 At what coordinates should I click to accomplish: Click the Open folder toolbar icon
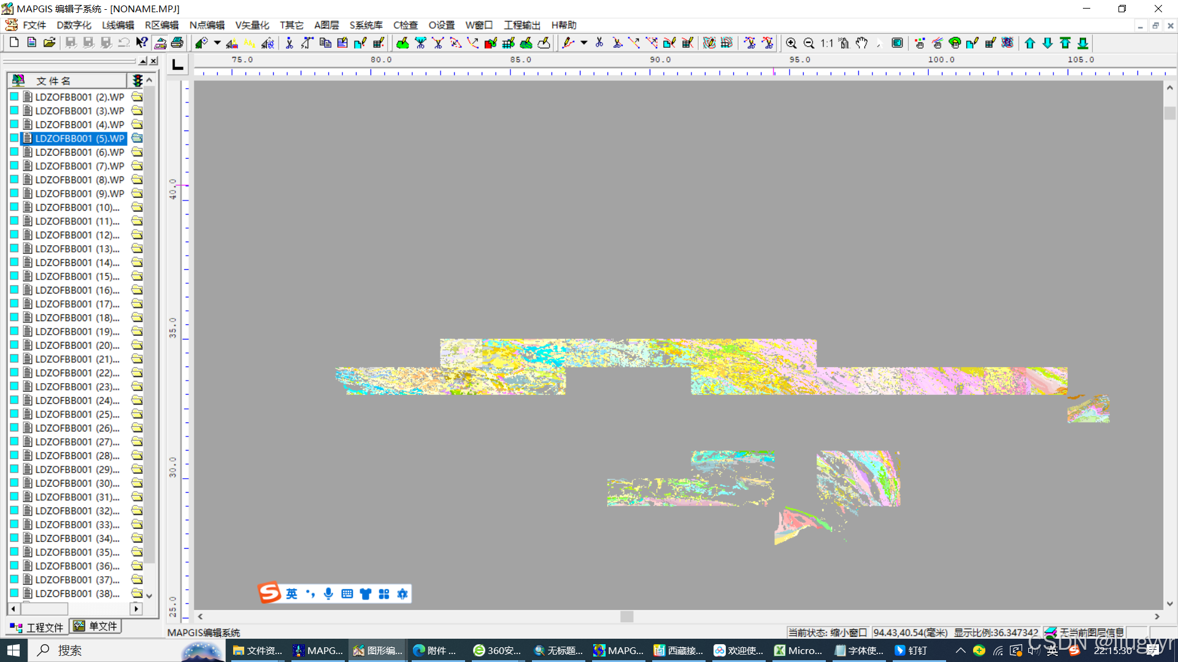(x=50, y=42)
